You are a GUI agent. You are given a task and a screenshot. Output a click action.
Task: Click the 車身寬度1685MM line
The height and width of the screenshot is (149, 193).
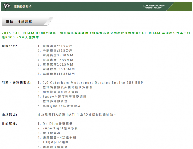tap(55, 60)
